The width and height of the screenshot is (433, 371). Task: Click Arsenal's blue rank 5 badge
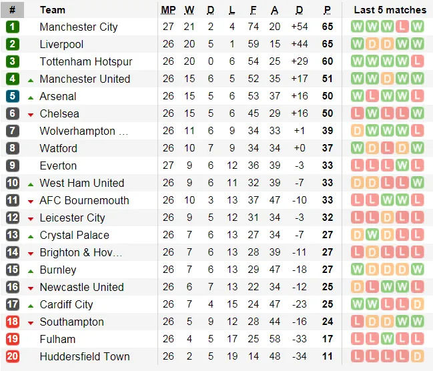(x=13, y=96)
